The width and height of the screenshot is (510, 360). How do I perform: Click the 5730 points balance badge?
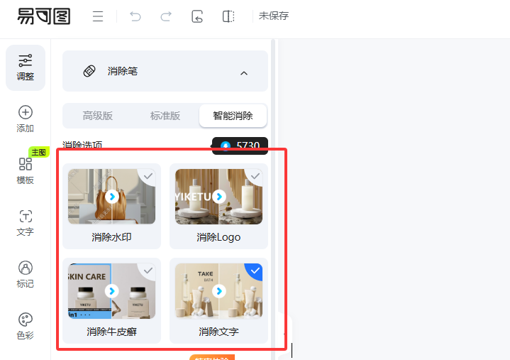pos(240,146)
